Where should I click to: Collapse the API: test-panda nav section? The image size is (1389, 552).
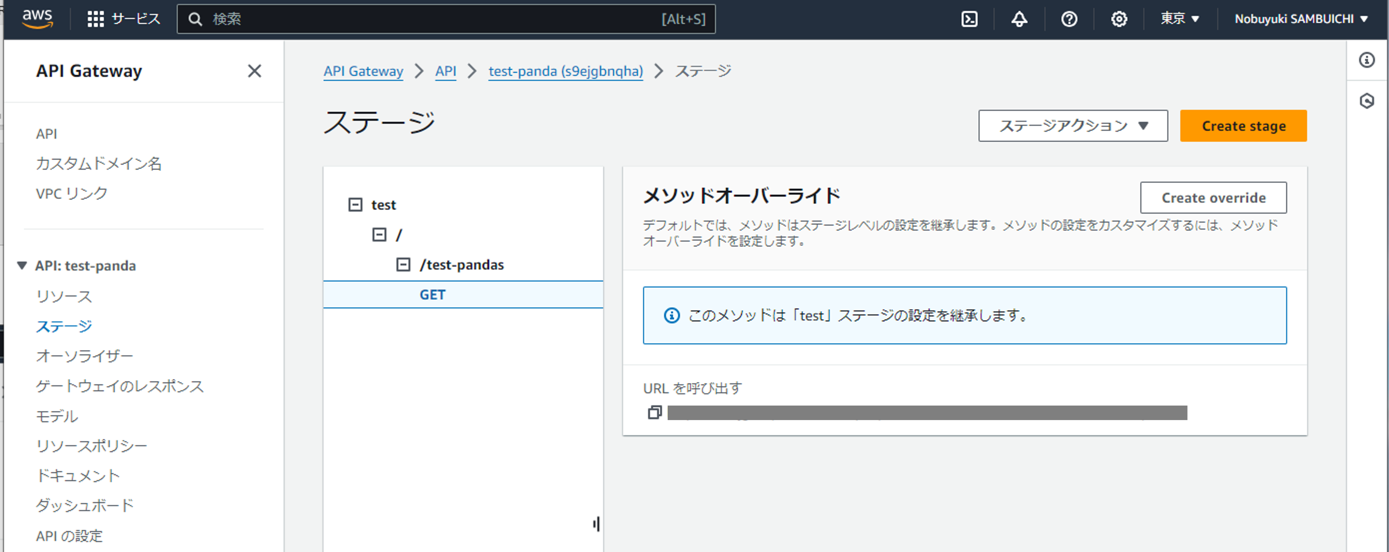(22, 265)
